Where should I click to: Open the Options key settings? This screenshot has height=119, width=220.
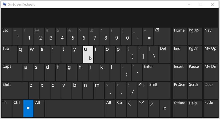[180, 108]
